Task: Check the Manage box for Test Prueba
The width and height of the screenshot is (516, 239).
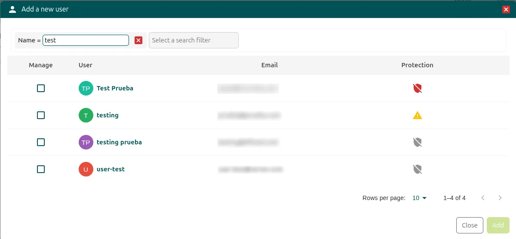Action: pyautogui.click(x=41, y=88)
